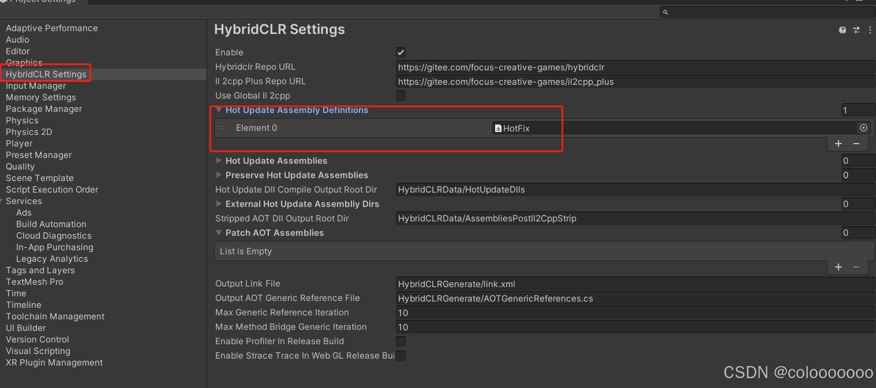Open XR Plugin Management settings
This screenshot has height=388, width=876.
tap(54, 363)
